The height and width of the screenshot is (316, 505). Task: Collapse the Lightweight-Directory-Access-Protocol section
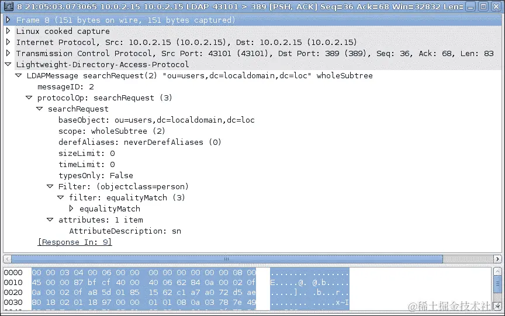point(8,64)
